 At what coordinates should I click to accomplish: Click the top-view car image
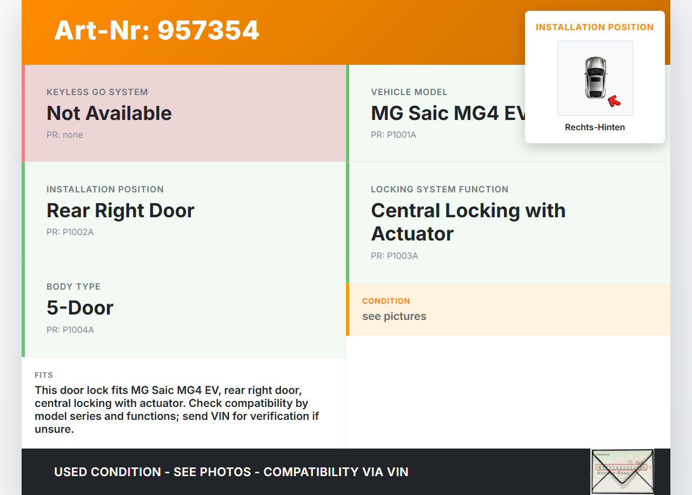[x=595, y=78]
